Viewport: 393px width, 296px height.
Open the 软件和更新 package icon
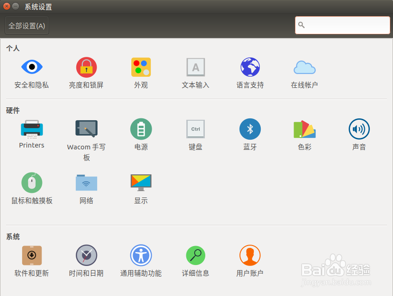click(32, 255)
